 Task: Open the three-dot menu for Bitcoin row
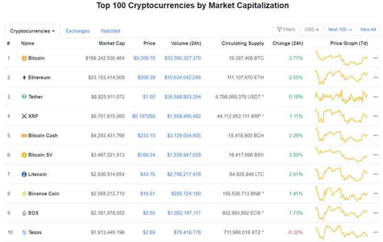coord(375,58)
